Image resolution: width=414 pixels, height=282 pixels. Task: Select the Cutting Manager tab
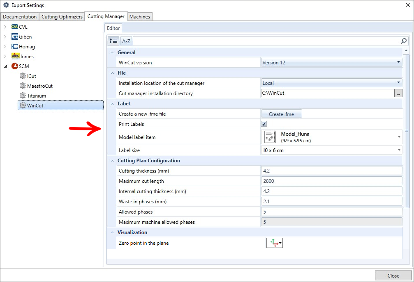point(106,16)
